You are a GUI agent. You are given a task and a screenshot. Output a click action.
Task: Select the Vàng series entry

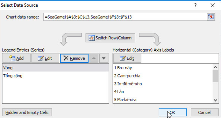[55, 68]
